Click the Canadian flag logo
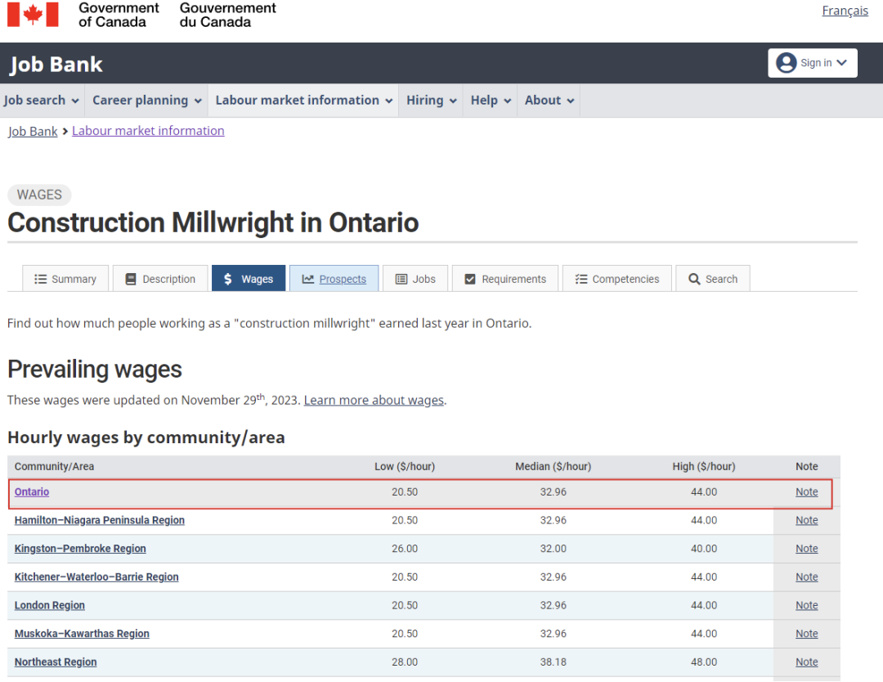Image resolution: width=883 pixels, height=682 pixels. click(x=33, y=14)
